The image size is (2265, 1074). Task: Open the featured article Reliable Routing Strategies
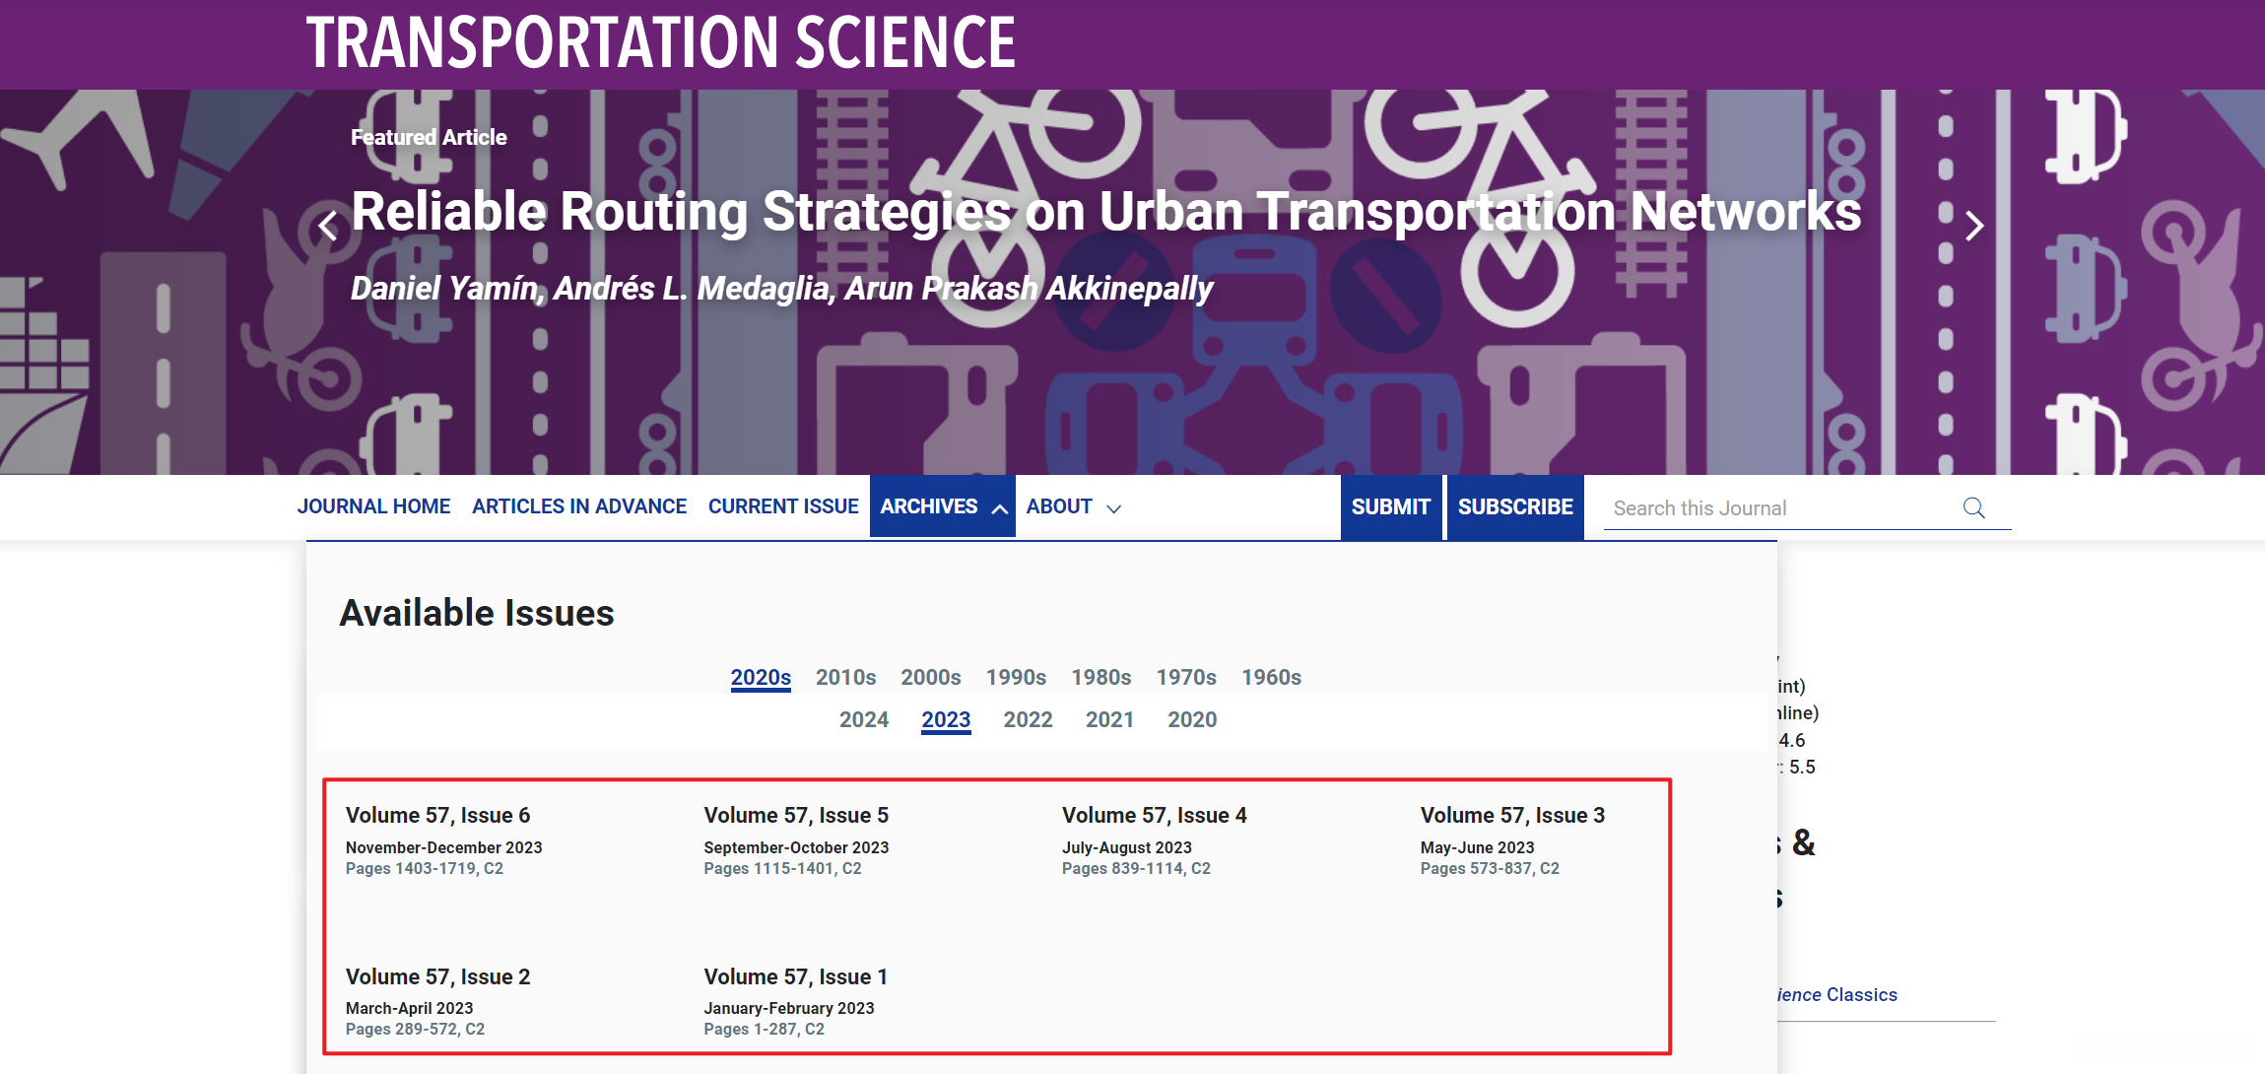coord(1105,211)
